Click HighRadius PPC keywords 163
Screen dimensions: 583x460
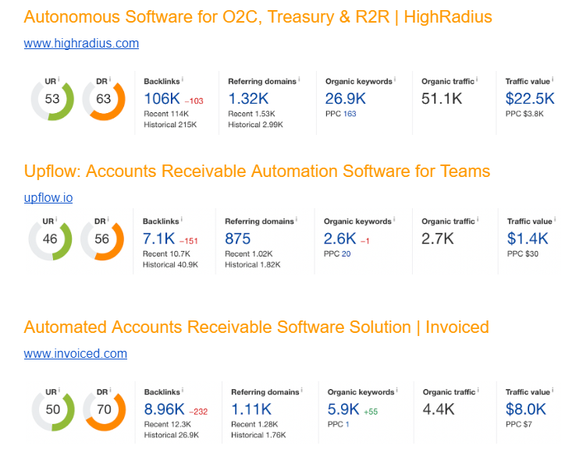350,114
